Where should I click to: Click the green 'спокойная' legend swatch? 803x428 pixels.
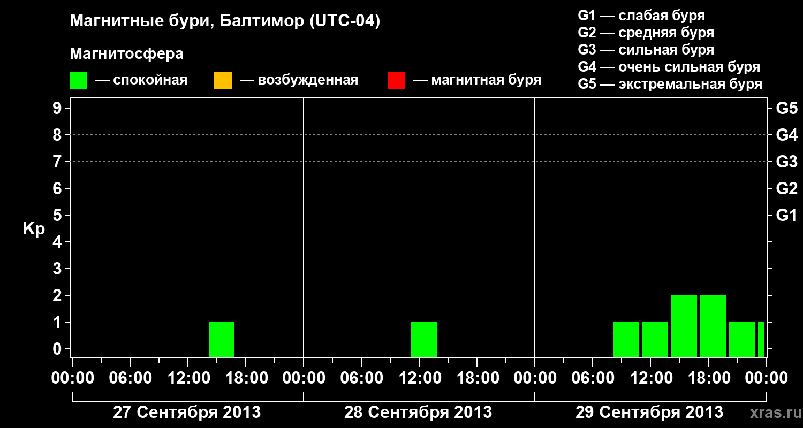[x=78, y=81]
